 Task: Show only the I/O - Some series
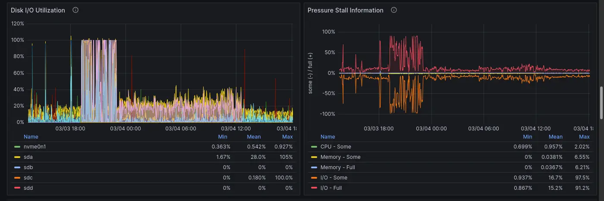(x=333, y=178)
